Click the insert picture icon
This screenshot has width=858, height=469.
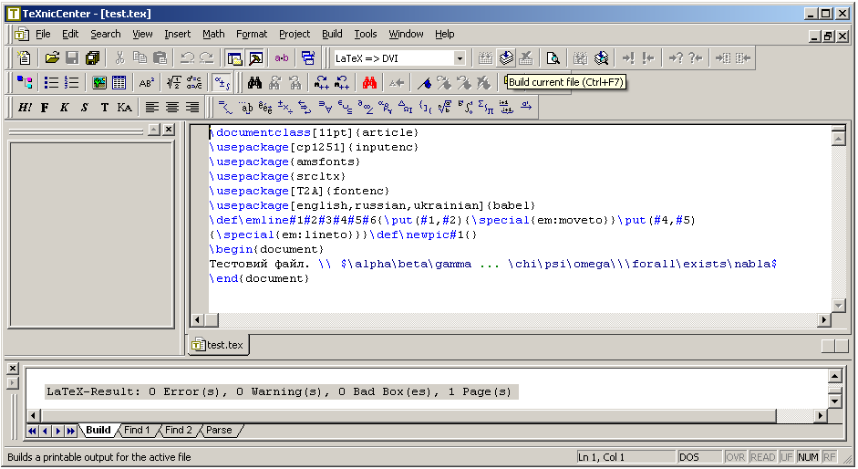98,83
